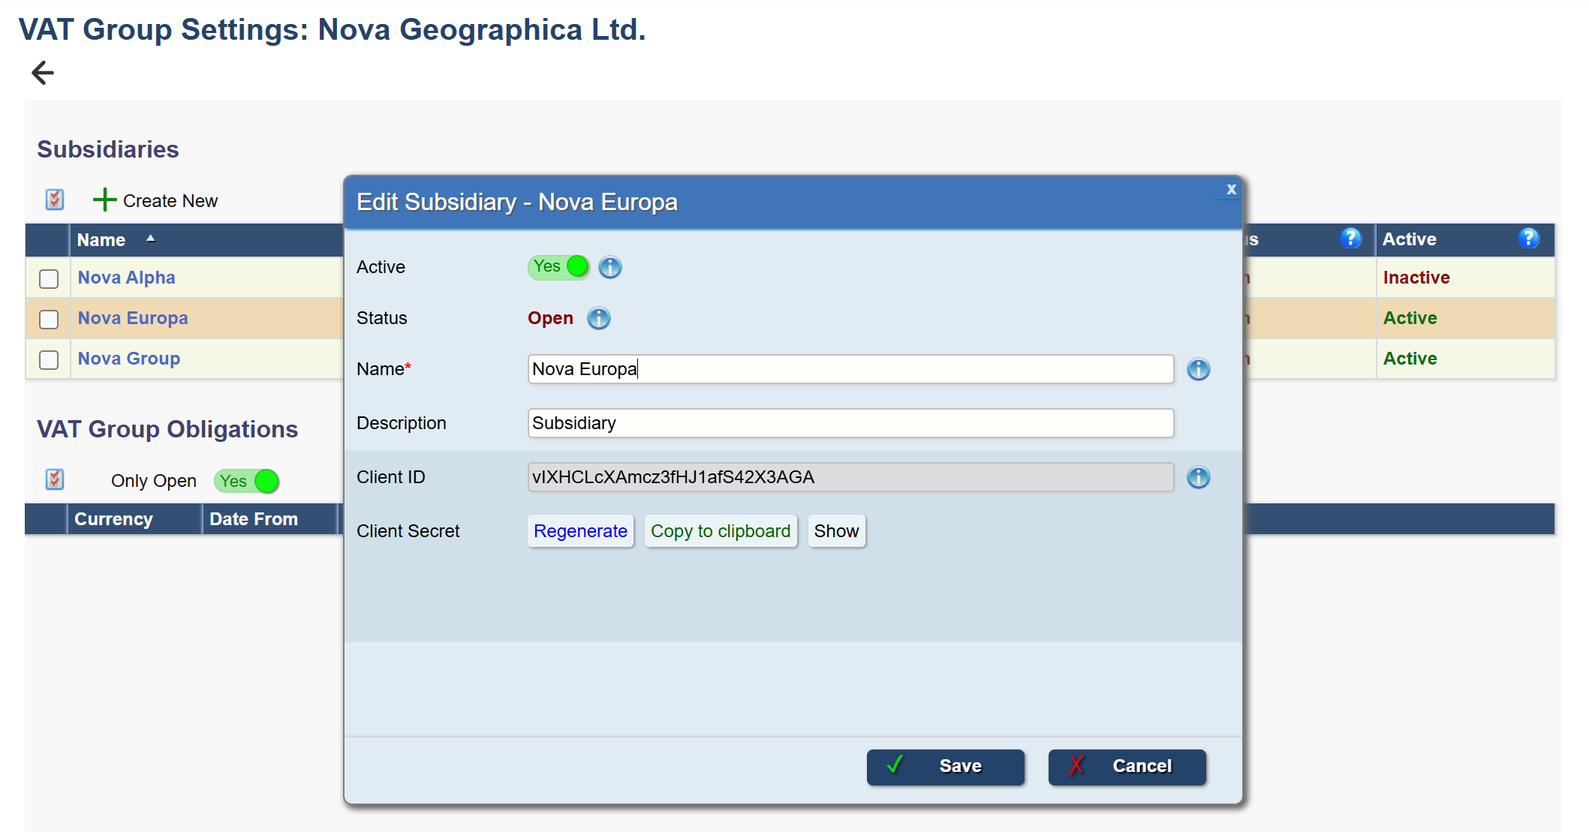1589x832 pixels.
Task: Toggle the Active switch in the dialog
Action: click(x=558, y=267)
